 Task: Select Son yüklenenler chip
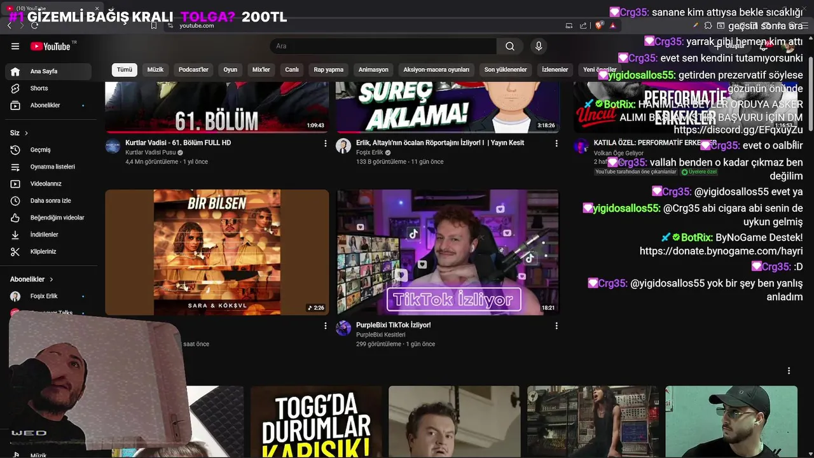(506, 70)
